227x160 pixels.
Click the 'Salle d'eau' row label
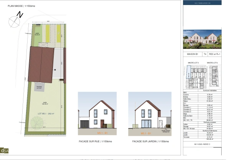(187, 99)
